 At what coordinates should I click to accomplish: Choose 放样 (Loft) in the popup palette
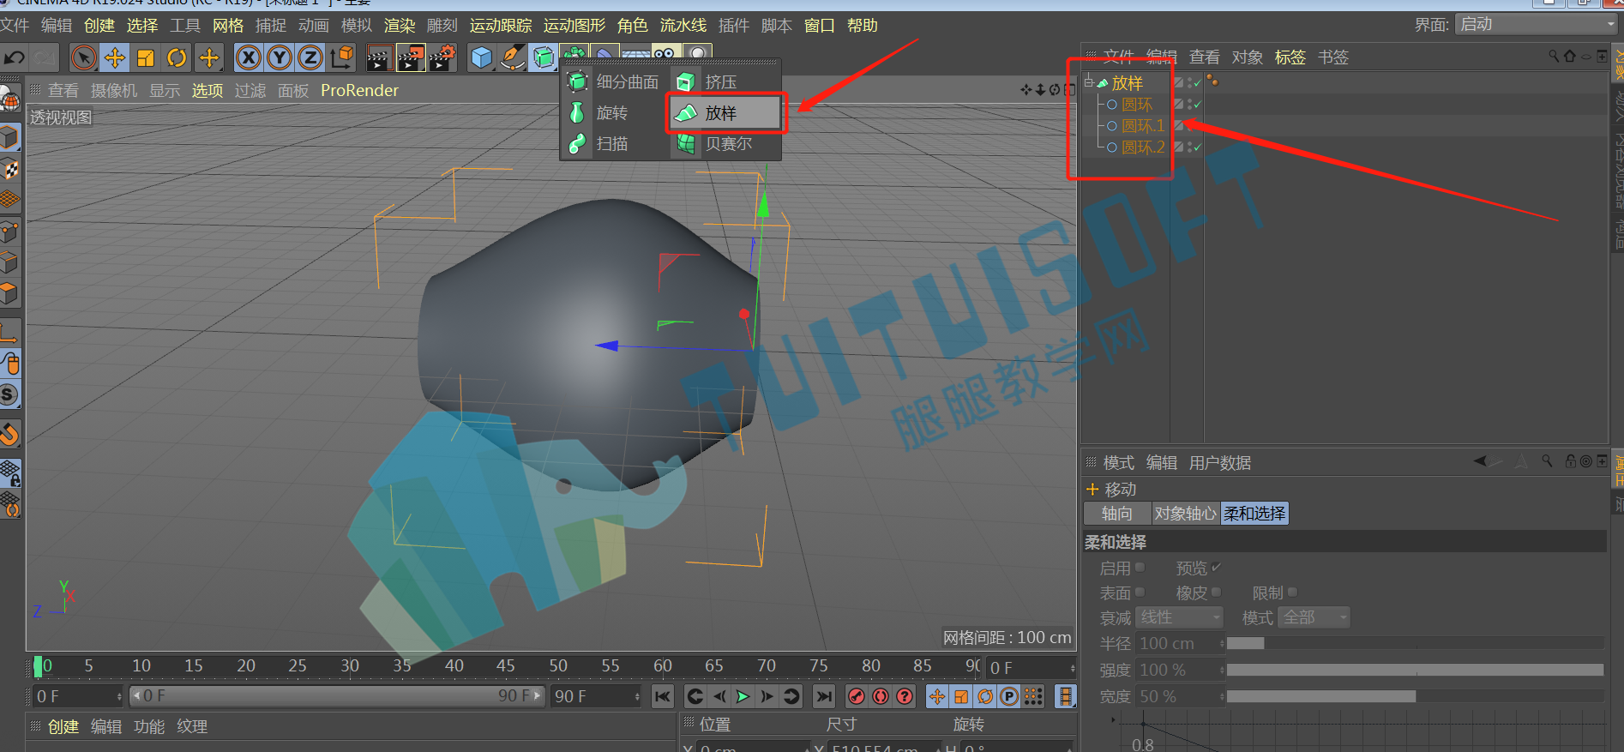pyautogui.click(x=725, y=113)
